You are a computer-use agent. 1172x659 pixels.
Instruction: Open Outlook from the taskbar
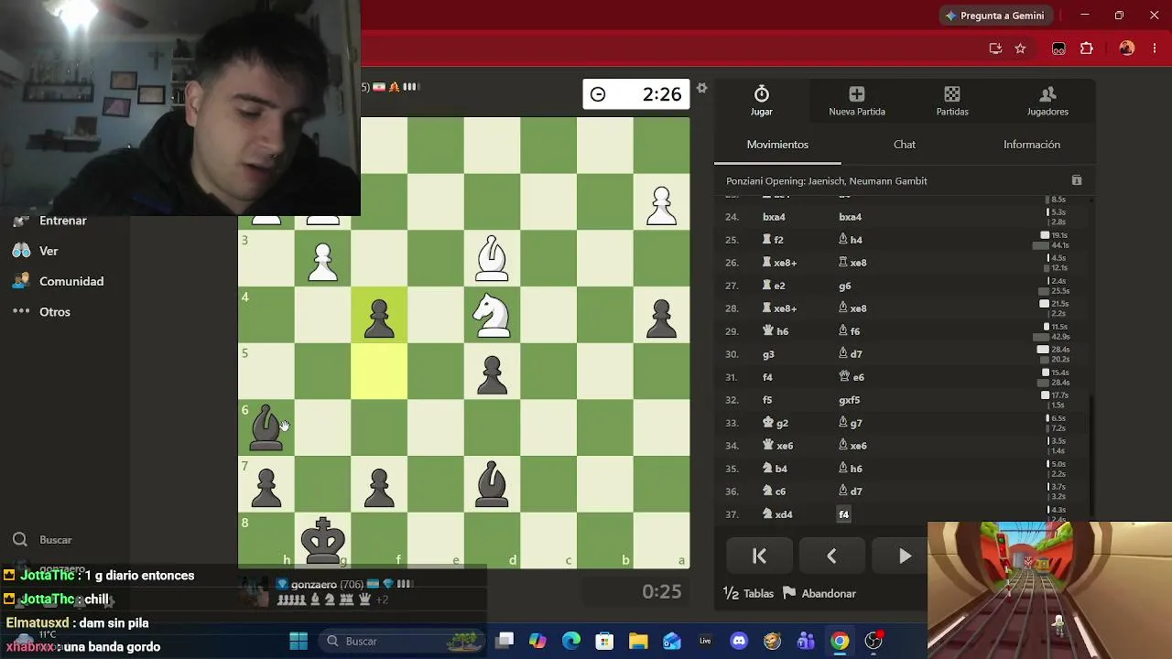672,641
